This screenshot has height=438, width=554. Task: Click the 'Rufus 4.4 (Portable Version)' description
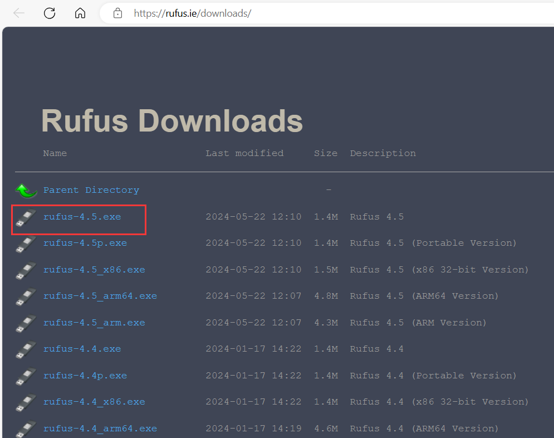433,376
